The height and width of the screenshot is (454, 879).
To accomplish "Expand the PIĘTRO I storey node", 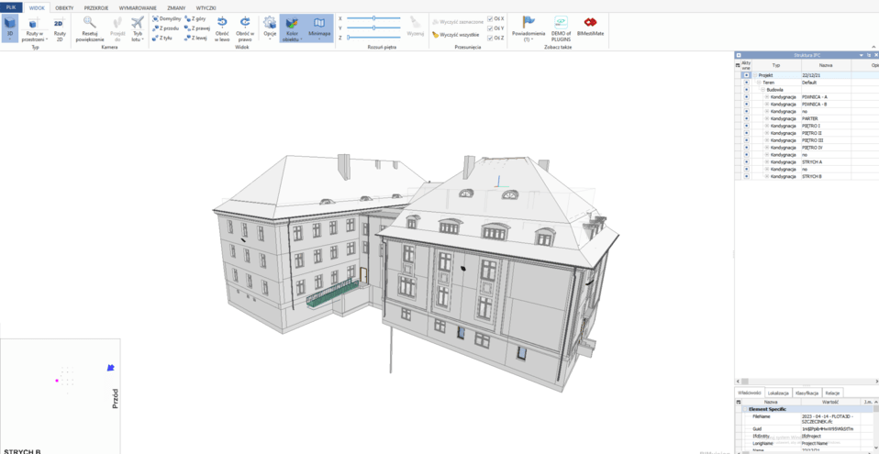I will (767, 126).
